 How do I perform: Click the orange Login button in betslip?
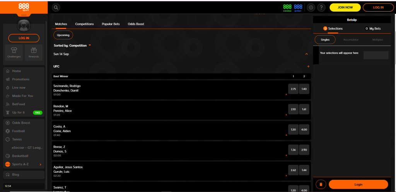coord(358,184)
